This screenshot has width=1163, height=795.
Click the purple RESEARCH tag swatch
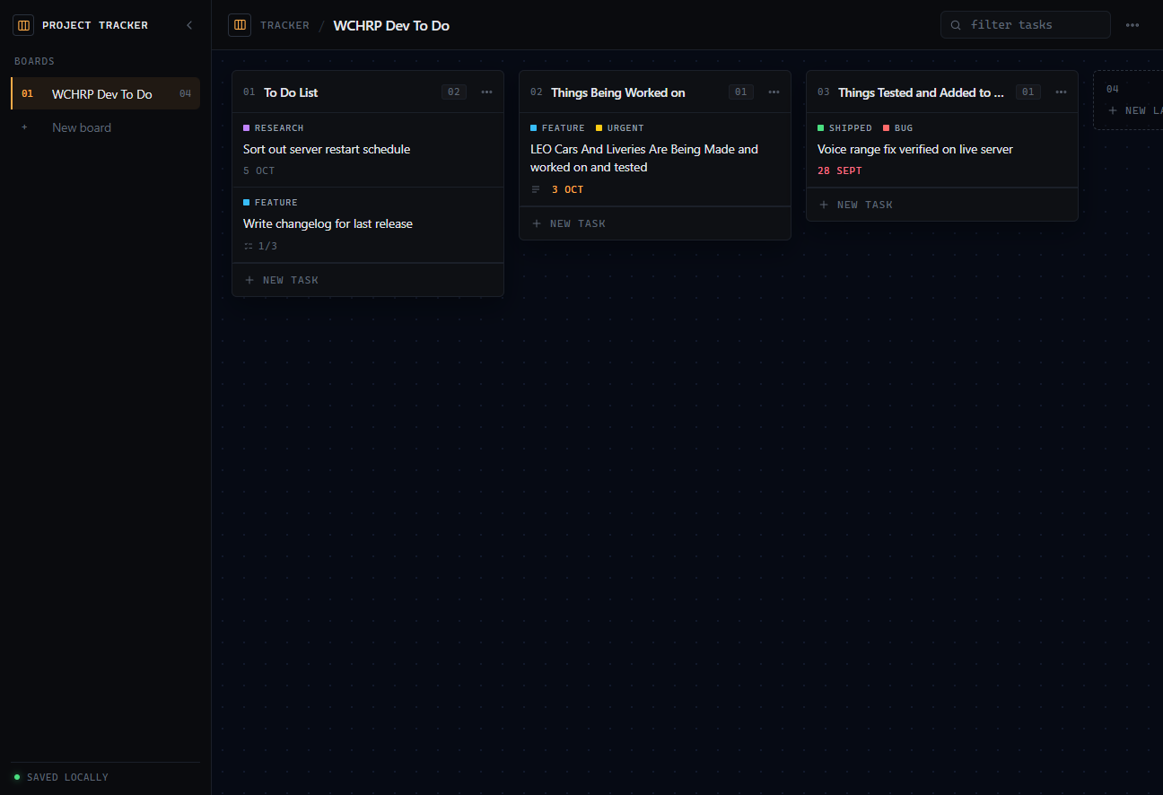coord(247,128)
